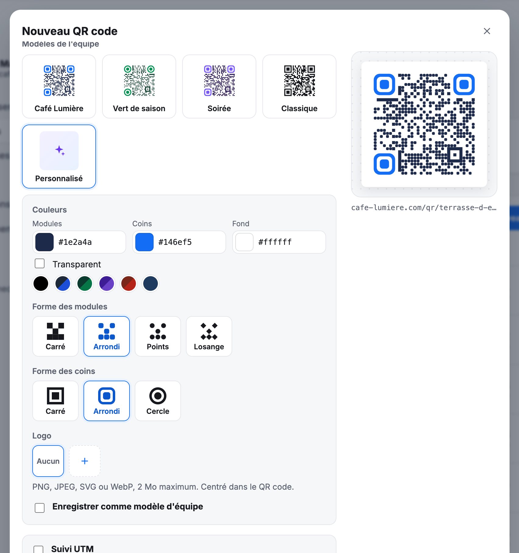Apply the red color preset
519x553 pixels.
click(129, 284)
